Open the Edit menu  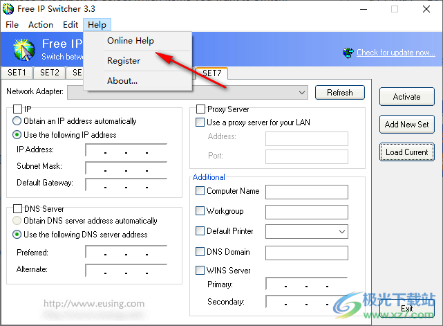point(70,25)
